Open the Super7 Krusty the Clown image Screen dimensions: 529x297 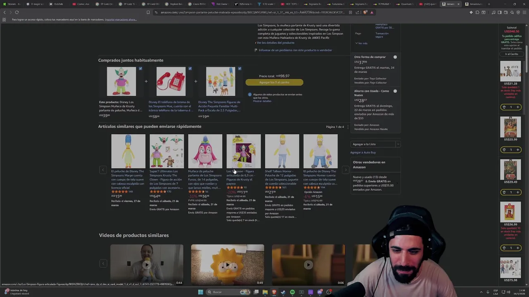167,151
